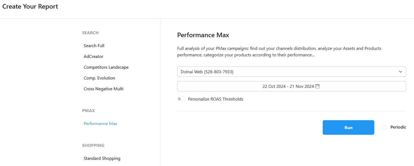
Task: Run the Performance Max report
Action: pyautogui.click(x=348, y=127)
